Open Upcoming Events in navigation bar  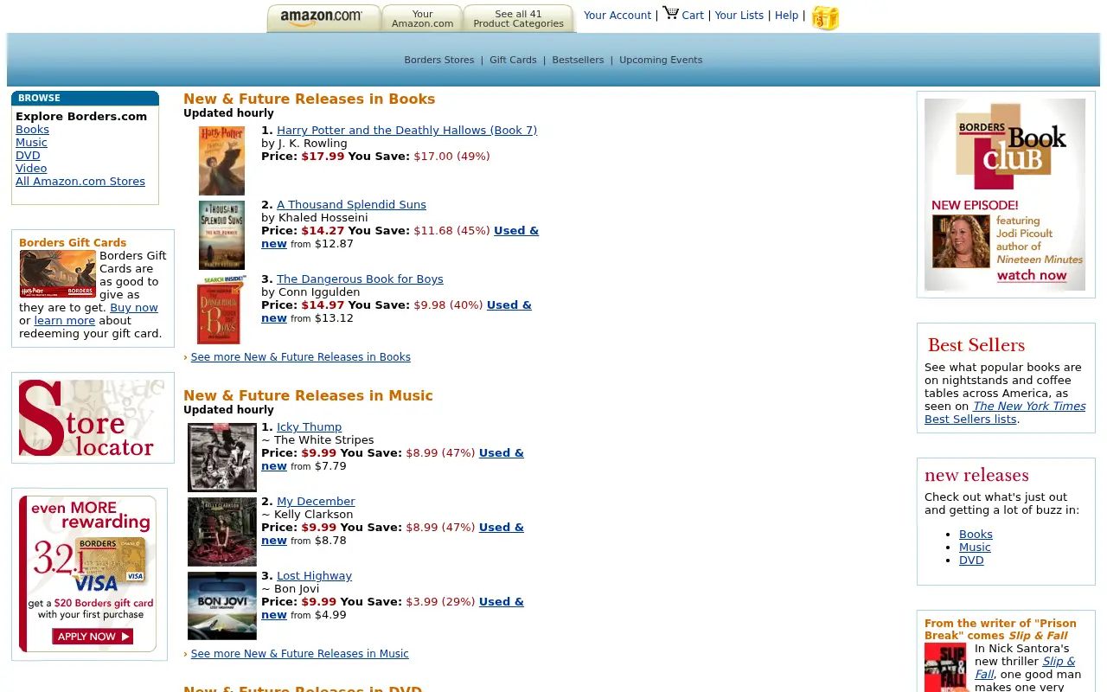click(661, 60)
